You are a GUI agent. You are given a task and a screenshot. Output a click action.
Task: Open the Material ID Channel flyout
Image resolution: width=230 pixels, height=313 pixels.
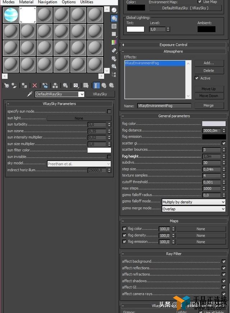click(76, 85)
